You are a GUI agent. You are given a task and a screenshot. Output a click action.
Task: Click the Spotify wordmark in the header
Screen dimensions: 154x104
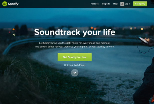(x=13, y=4)
